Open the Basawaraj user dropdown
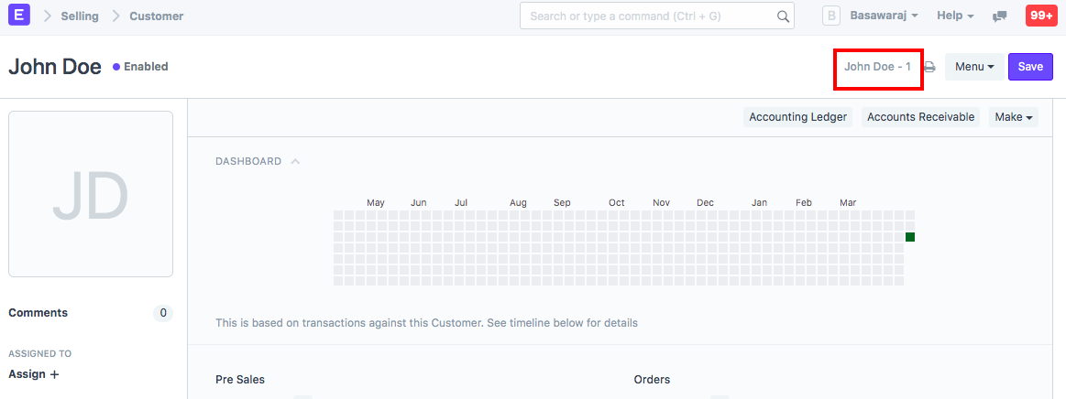1066x399 pixels. point(884,16)
